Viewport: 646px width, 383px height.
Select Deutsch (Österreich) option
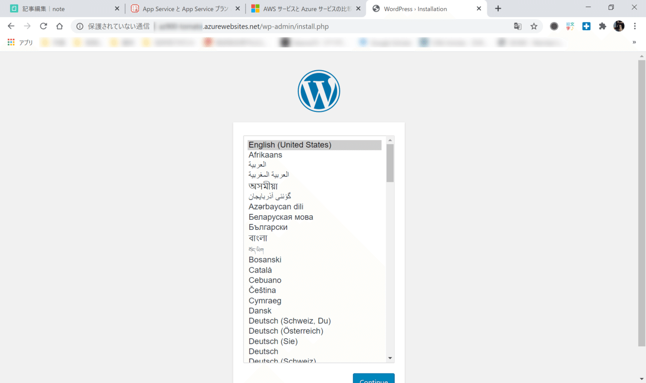pyautogui.click(x=314, y=331)
